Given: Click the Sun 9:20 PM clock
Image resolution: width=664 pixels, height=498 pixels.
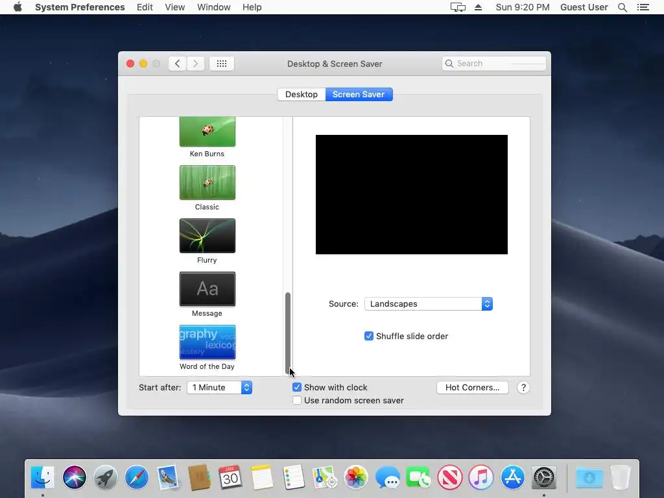Looking at the screenshot, I should 523,7.
